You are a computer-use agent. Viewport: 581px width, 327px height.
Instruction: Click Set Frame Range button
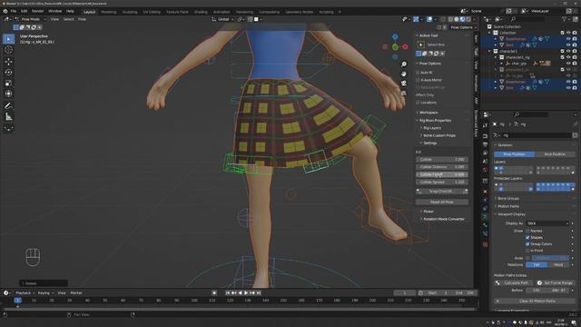555,282
